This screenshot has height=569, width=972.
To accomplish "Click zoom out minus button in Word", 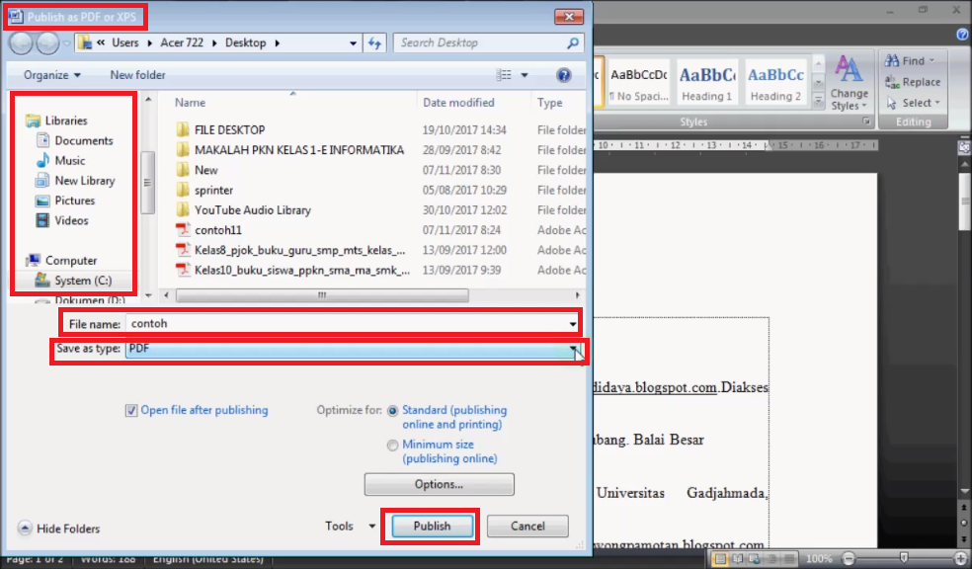I will [x=849, y=558].
